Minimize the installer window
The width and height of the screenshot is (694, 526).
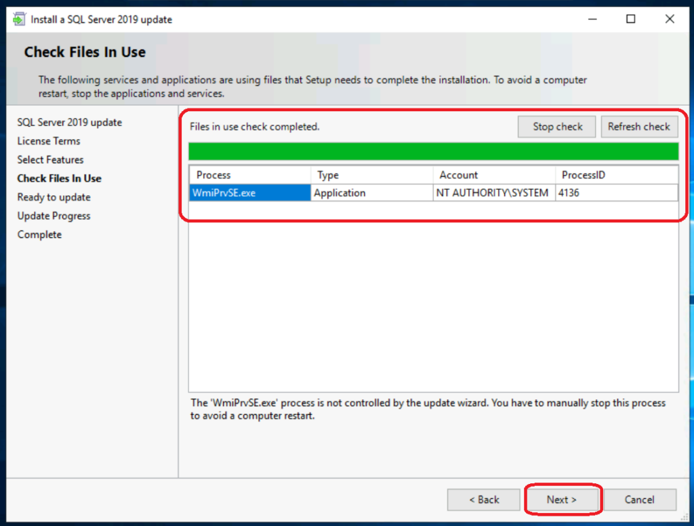coord(592,19)
